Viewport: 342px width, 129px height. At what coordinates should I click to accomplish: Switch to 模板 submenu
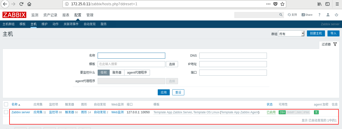pyautogui.click(x=23, y=24)
